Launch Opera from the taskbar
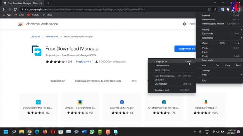The image size is (243, 136). 53,132
